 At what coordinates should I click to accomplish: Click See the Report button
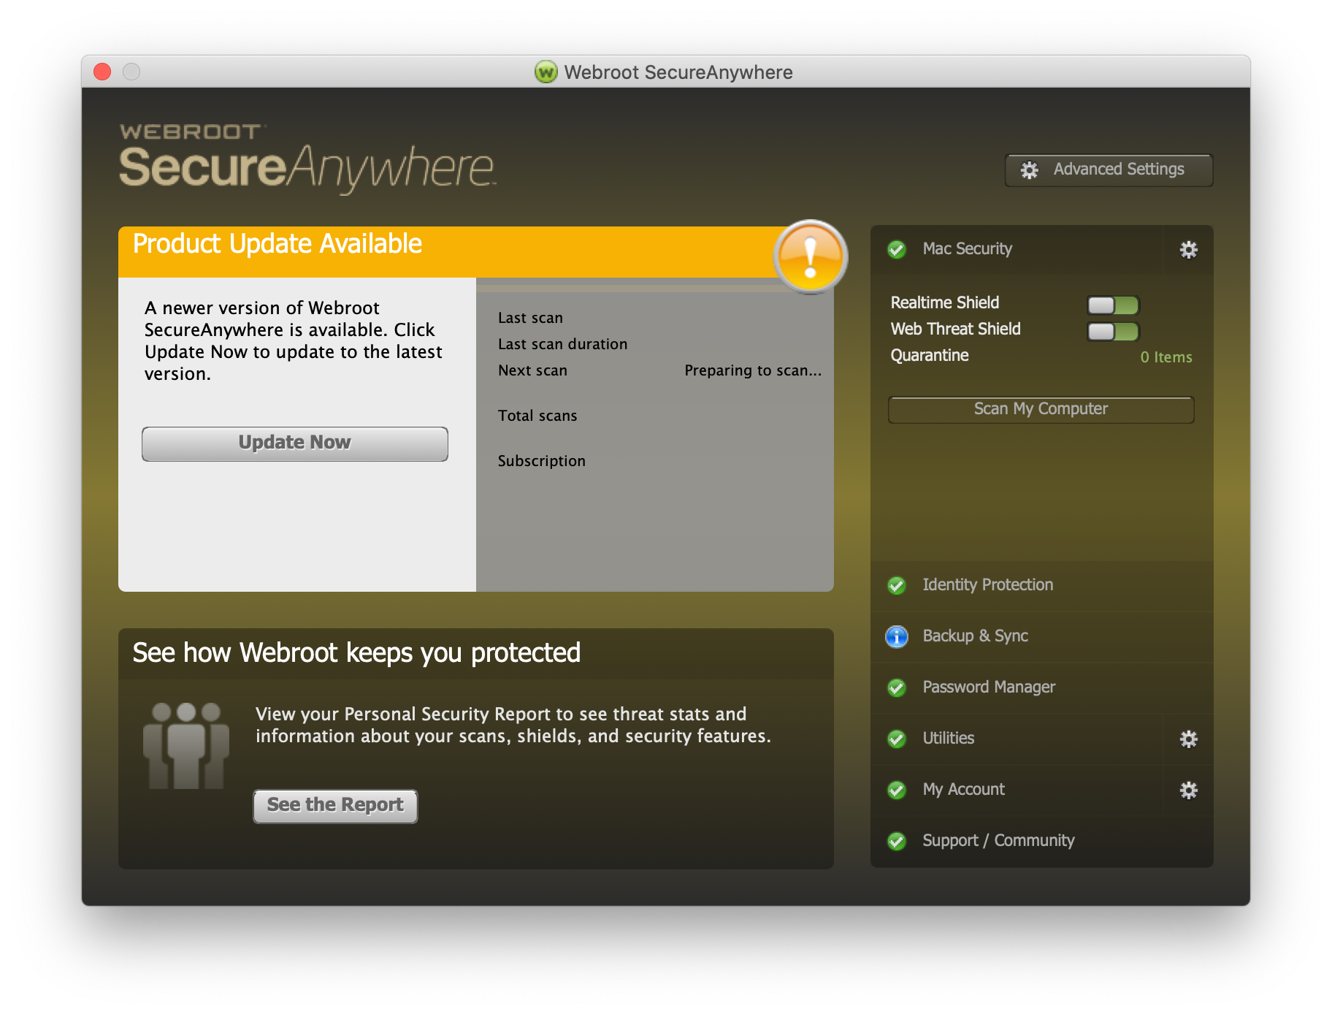click(335, 806)
